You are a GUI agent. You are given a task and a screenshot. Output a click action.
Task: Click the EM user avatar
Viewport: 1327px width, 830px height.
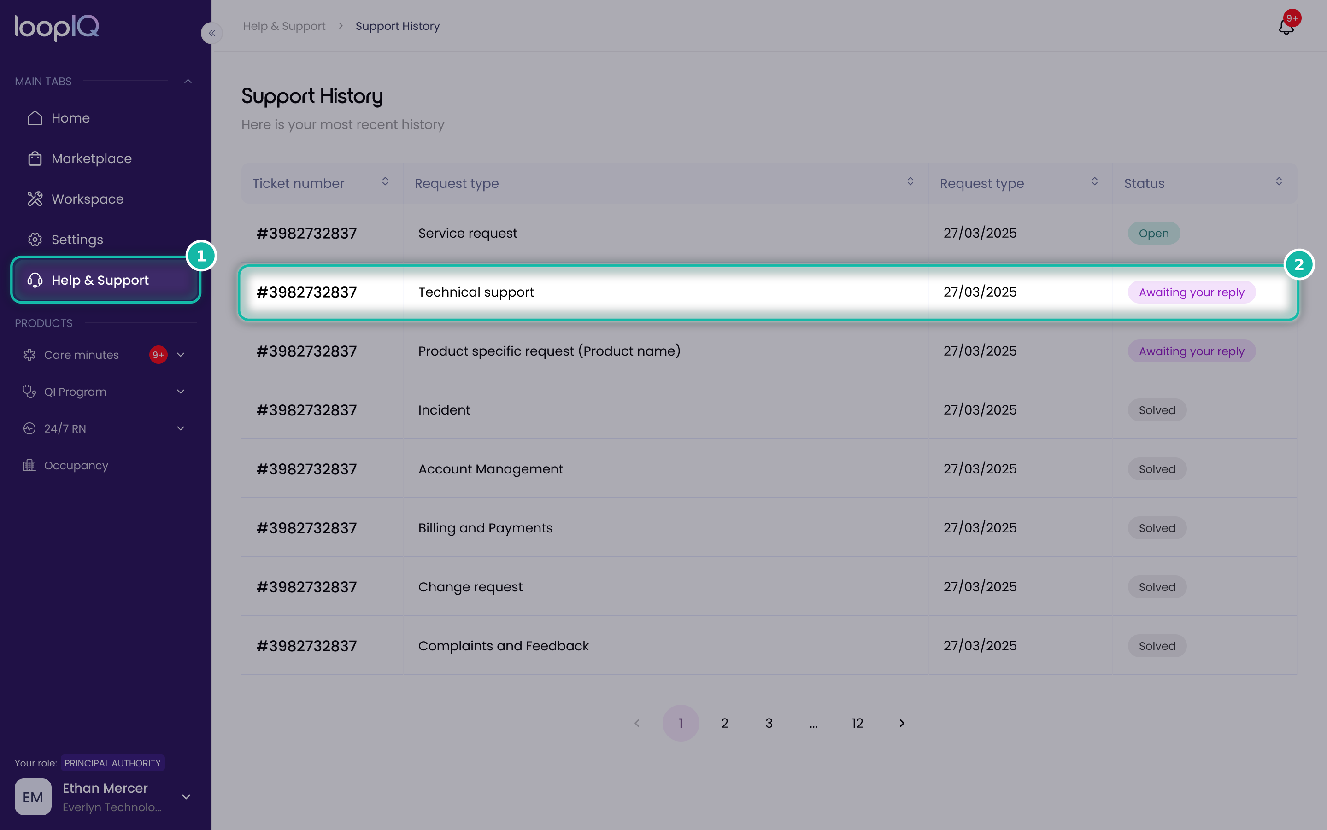(33, 796)
